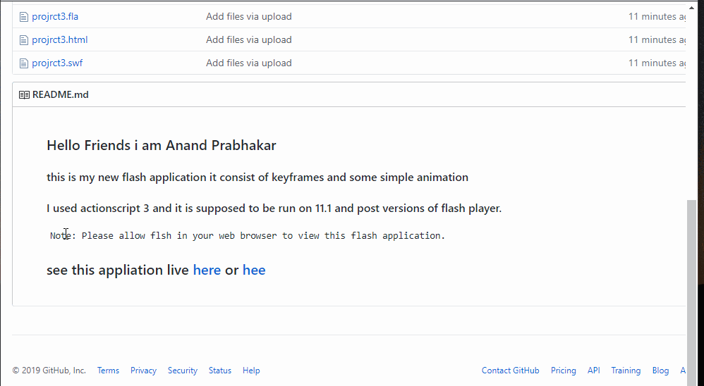Open commit message for projrct3.swf
The width and height of the screenshot is (704, 386).
click(248, 63)
